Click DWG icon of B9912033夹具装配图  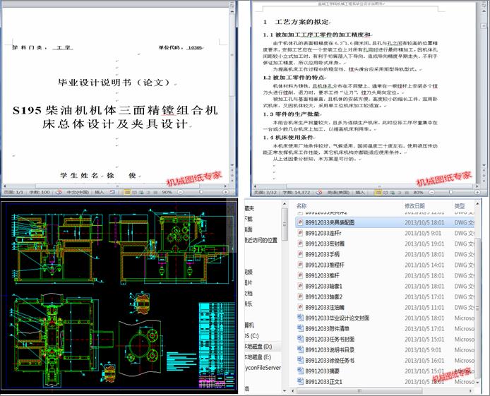pos(299,222)
